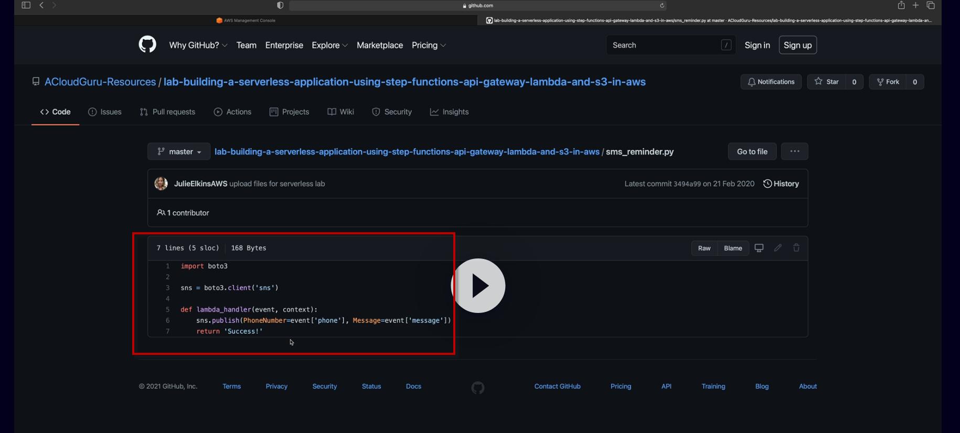Open the Projects tab
960x433 pixels.
click(x=290, y=112)
